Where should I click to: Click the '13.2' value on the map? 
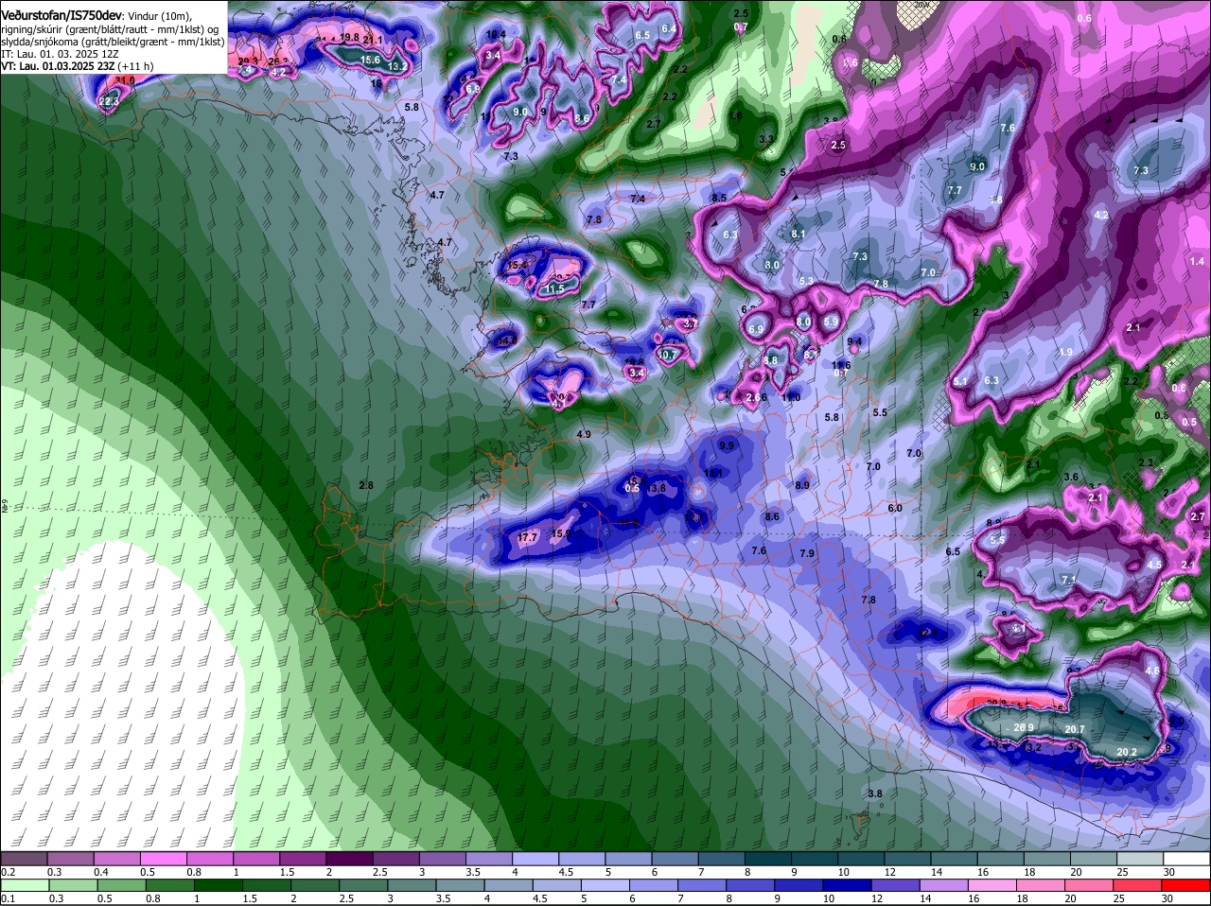[x=397, y=66]
